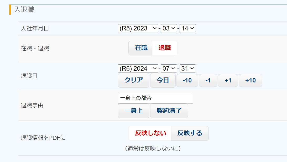
Task: Decrease retirement date by 1 day
Action: coord(208,81)
